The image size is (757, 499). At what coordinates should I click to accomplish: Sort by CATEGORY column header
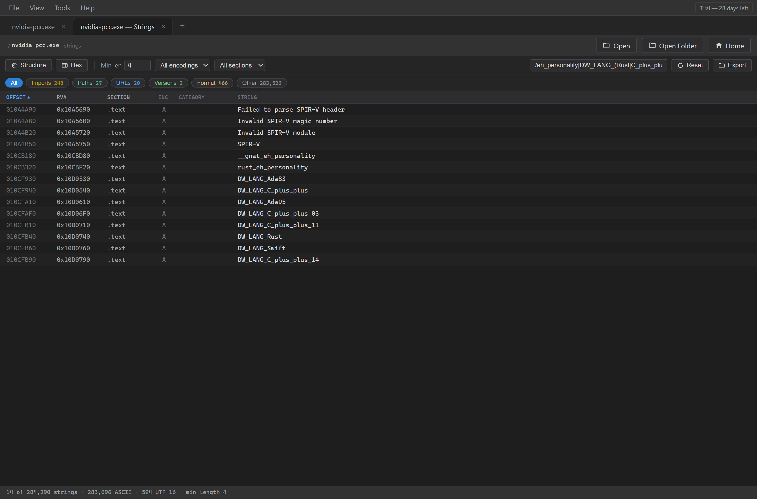click(x=191, y=97)
